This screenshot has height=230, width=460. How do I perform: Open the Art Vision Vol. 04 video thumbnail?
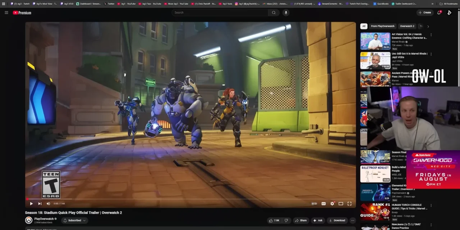[375, 41]
